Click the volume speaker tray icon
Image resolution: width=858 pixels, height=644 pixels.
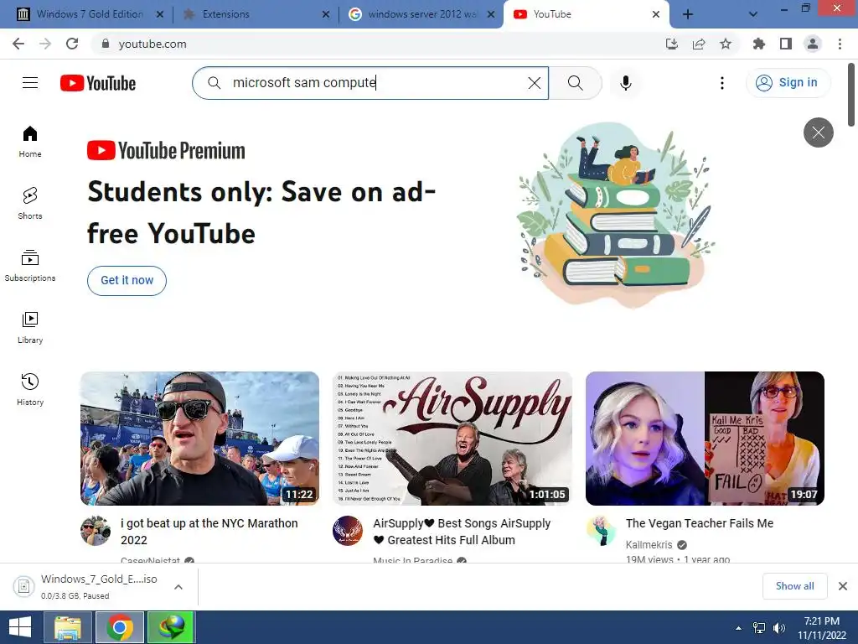(779, 628)
